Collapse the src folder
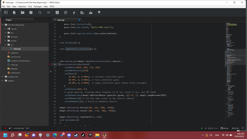 click(5, 44)
